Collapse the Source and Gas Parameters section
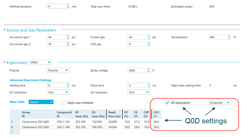The height and width of the screenshot is (137, 243). click(x=5, y=30)
